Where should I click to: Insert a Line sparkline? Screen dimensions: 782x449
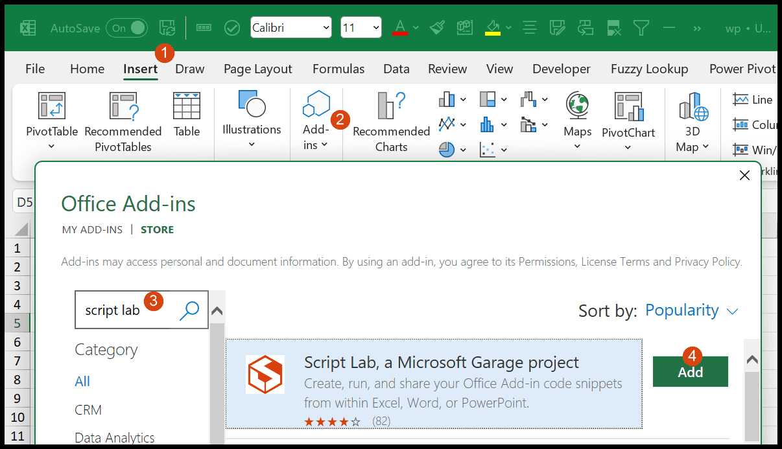(753, 99)
